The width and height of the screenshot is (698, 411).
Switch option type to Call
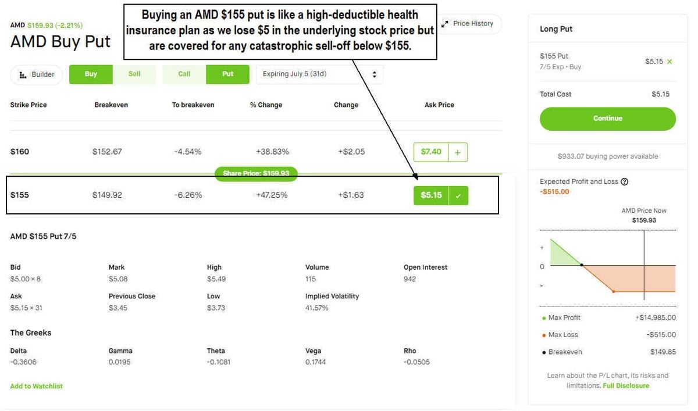[184, 74]
